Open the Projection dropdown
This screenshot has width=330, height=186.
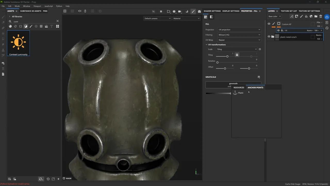[239, 30]
